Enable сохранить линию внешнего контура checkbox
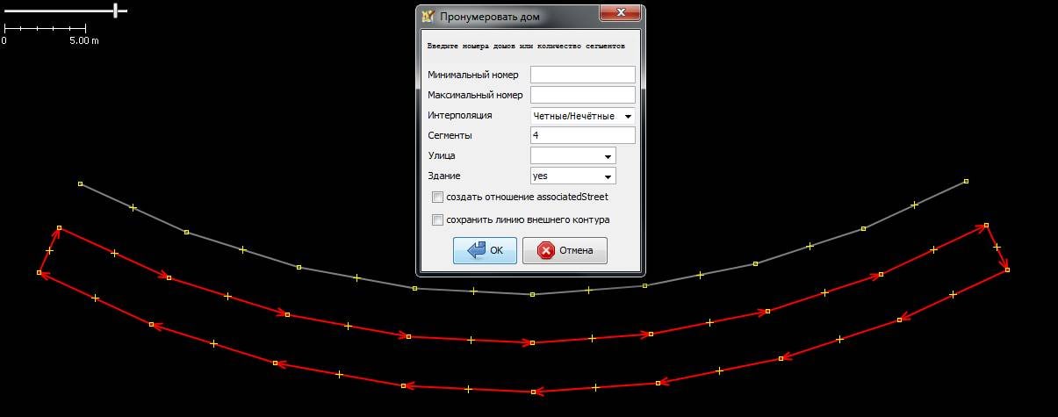The height and width of the screenshot is (417, 1058). click(x=438, y=220)
